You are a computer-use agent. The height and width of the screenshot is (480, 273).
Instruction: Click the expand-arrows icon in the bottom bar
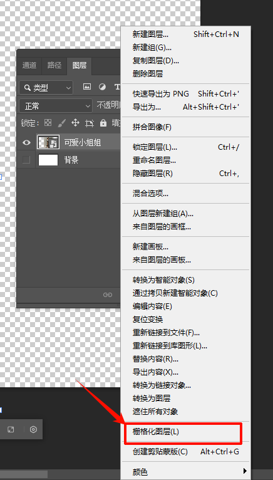point(11,429)
